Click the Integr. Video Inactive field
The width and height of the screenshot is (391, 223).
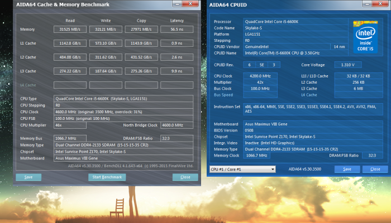[x=313, y=143]
